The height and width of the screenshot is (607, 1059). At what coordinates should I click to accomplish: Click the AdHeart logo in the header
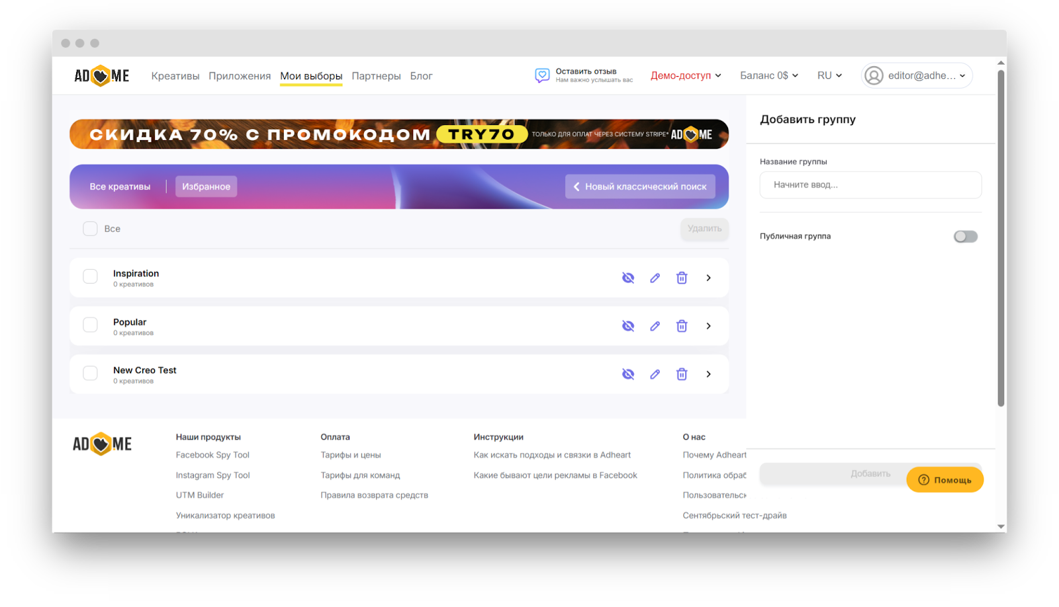tap(101, 75)
